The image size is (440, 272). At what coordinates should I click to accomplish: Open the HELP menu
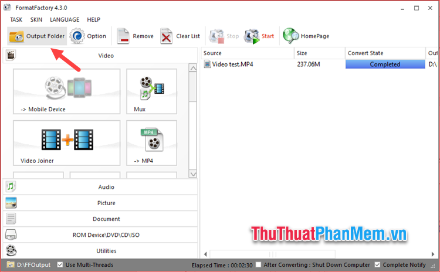(x=93, y=19)
